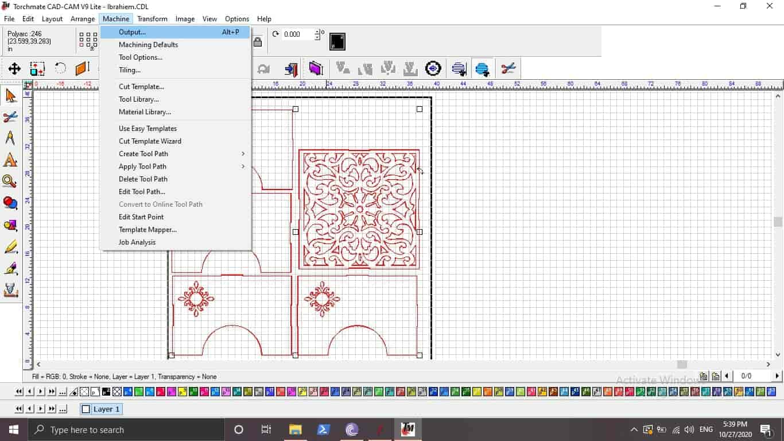784x441 pixels.
Task: Open Tiling... from Machine menu
Action: click(x=175, y=70)
